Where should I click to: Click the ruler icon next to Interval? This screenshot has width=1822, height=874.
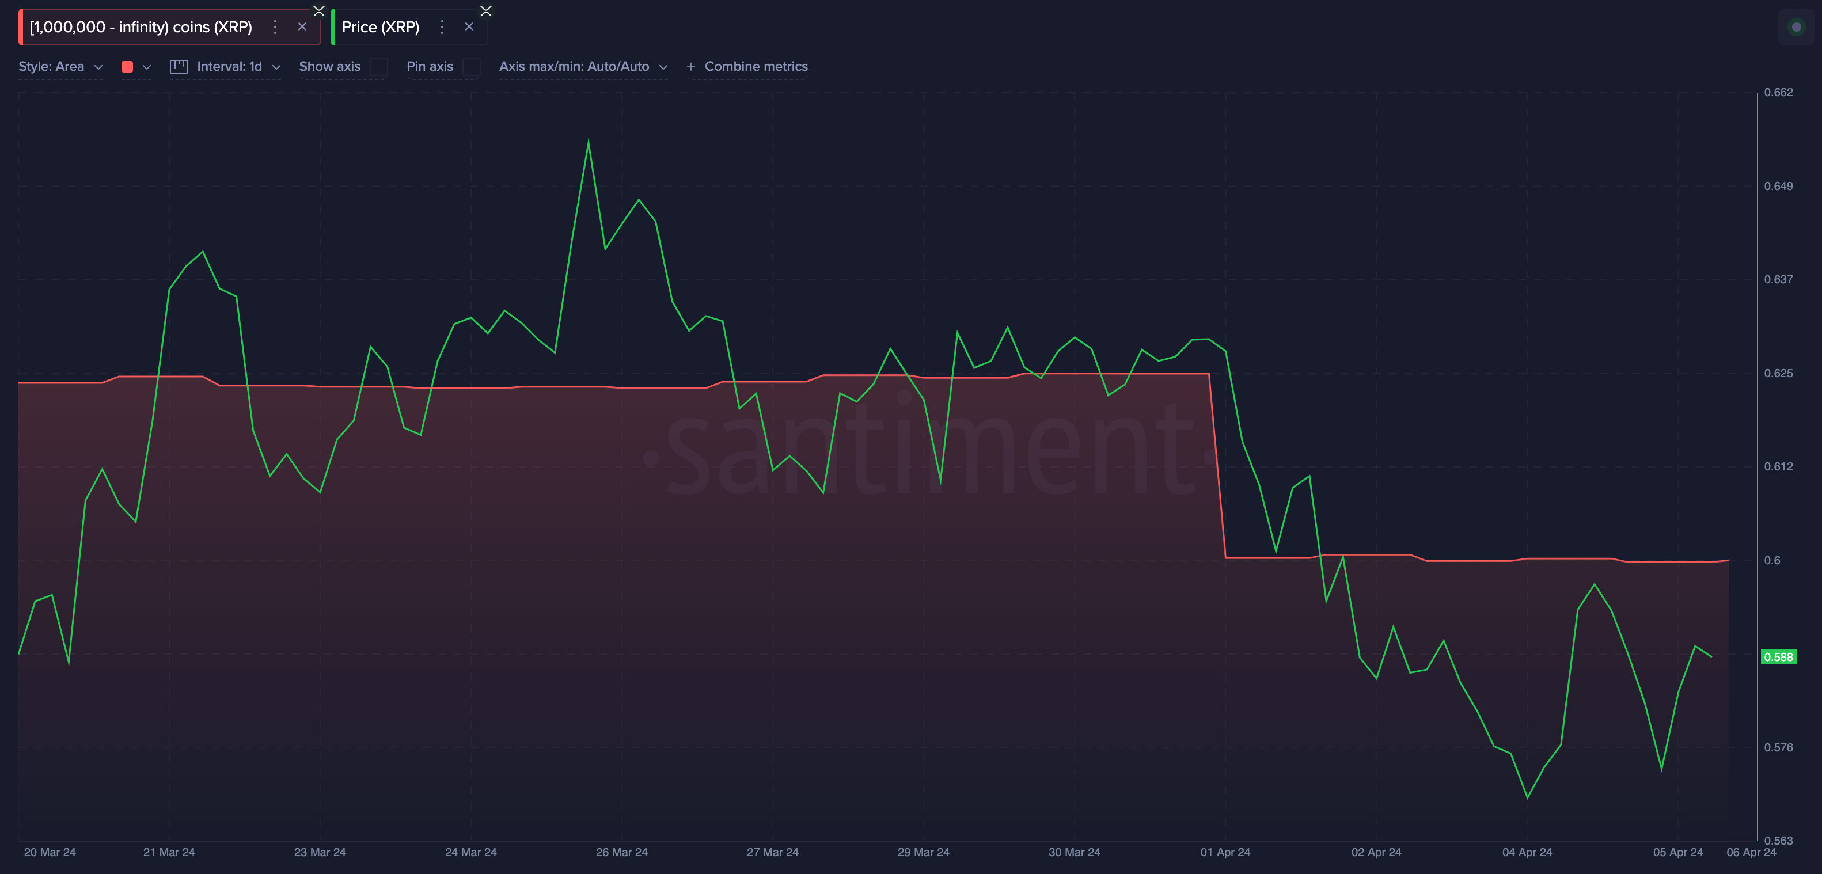(x=179, y=66)
